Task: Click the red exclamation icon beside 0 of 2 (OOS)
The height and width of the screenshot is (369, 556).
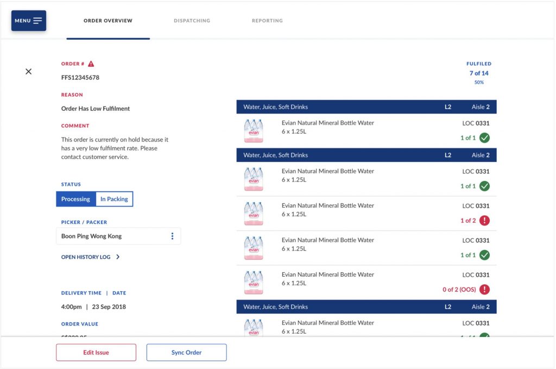Action: click(x=484, y=290)
